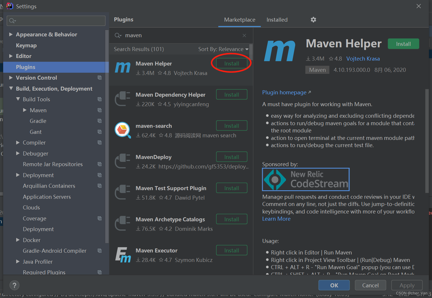This screenshot has width=432, height=298.
Task: Click the OK button
Action: point(334,285)
